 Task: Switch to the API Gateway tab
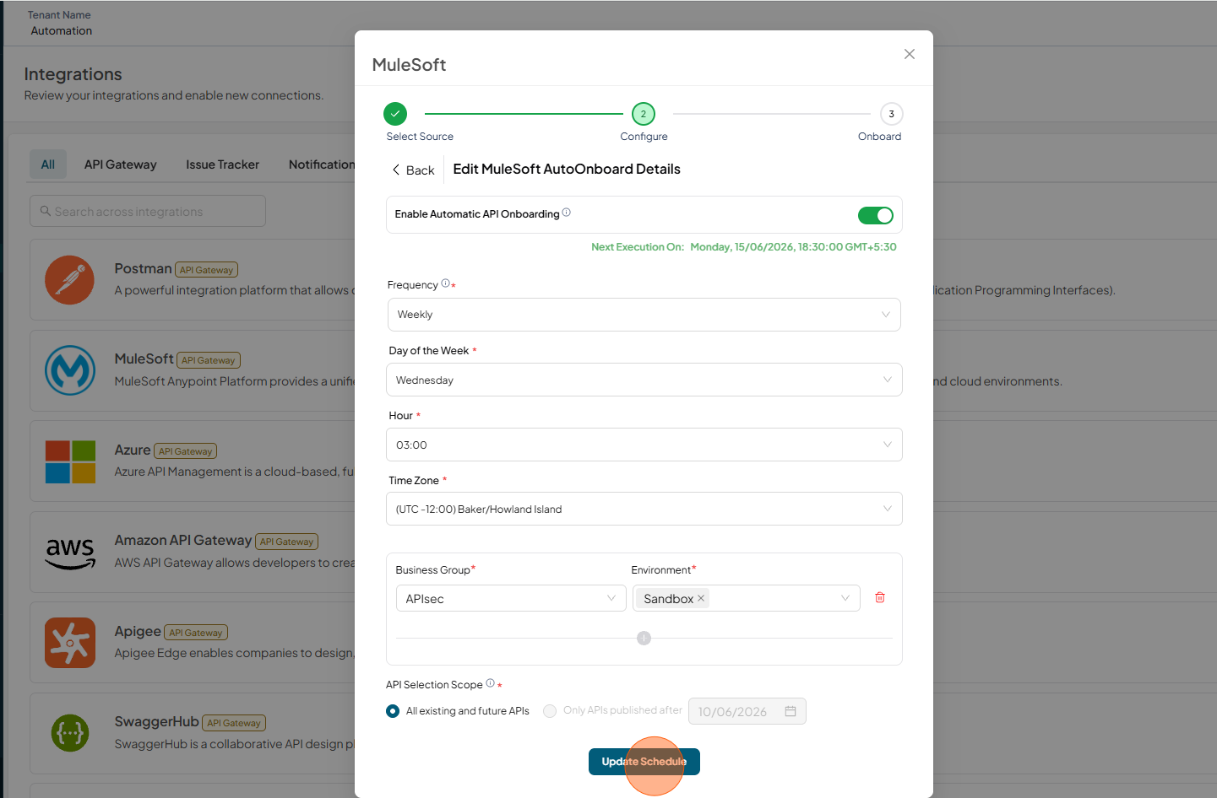pyautogui.click(x=120, y=164)
